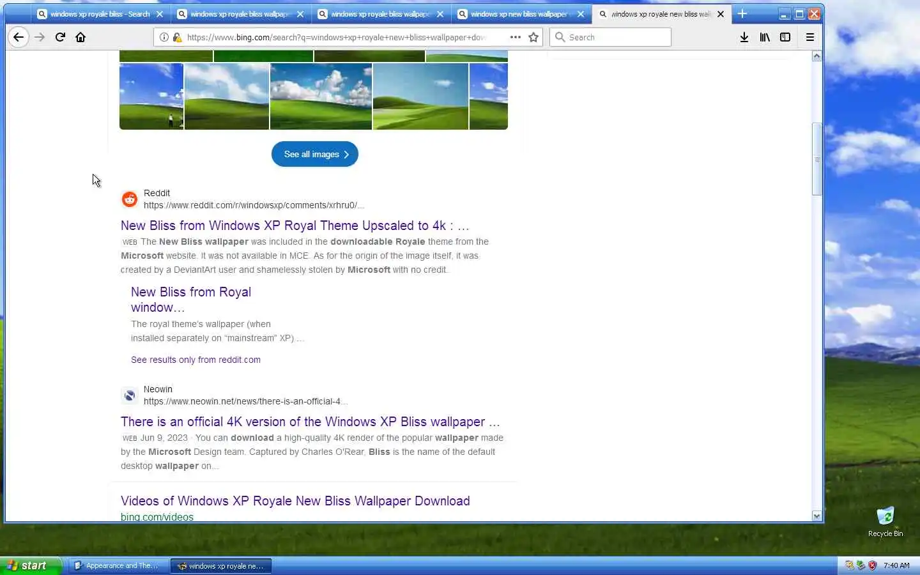Screen dimensions: 920x575
Task: Open 'New Bliss from Windows XP Royal Theme' result
Action: pyautogui.click(x=295, y=226)
